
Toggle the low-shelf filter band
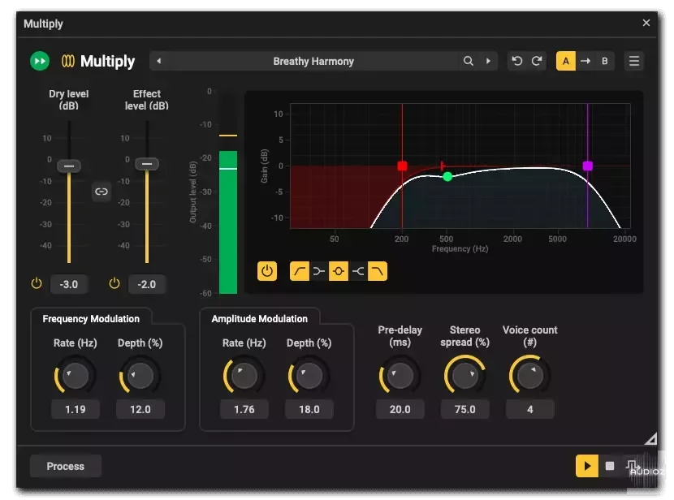point(319,271)
